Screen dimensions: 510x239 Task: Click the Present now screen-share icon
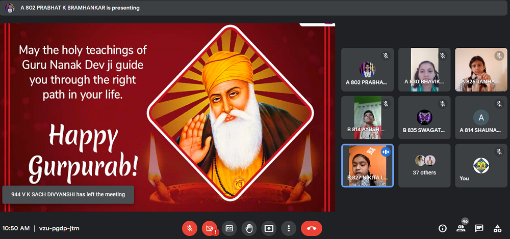pos(269,228)
